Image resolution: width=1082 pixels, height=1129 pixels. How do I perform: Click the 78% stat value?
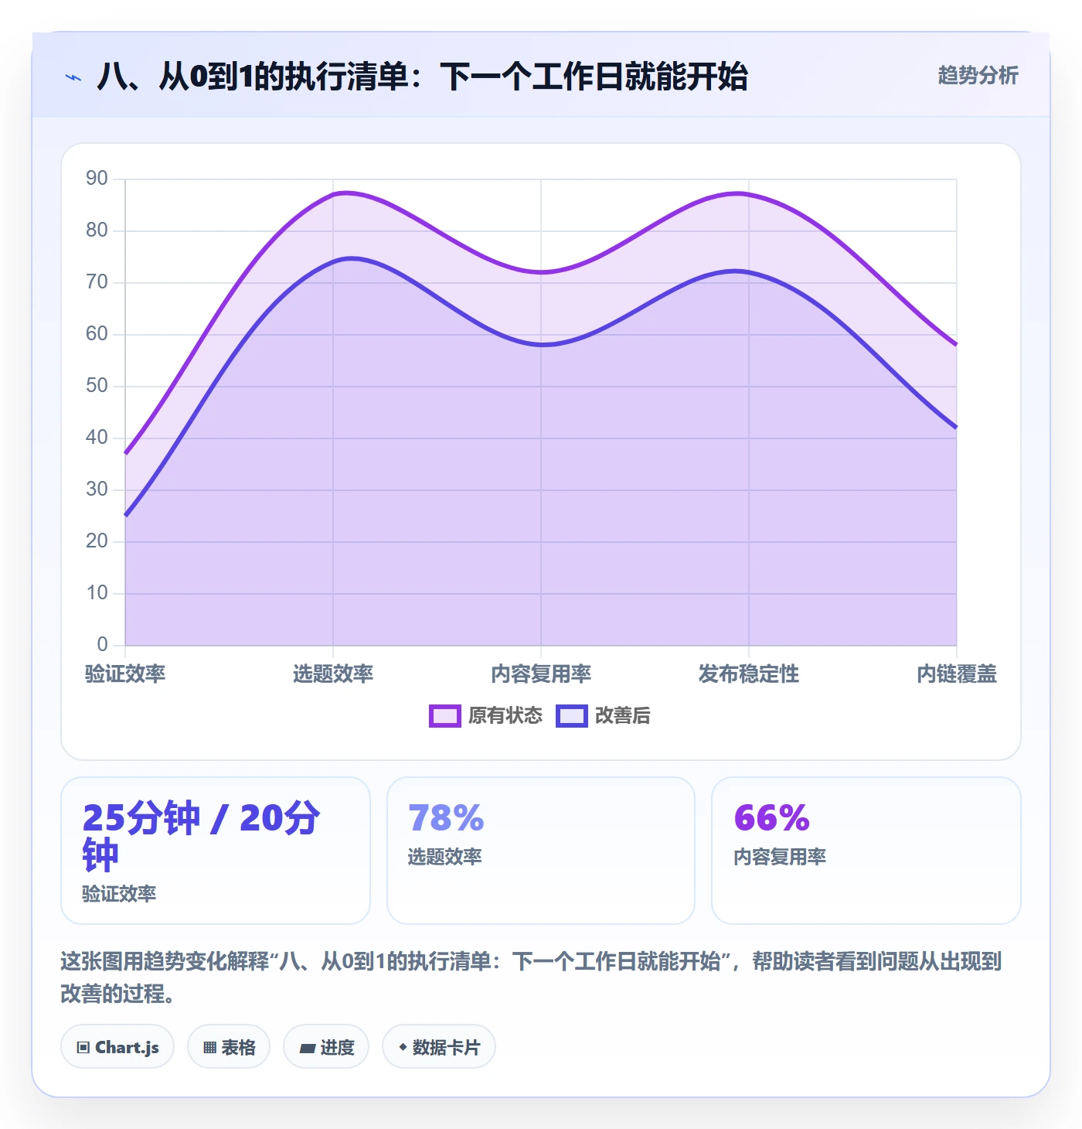(x=446, y=818)
